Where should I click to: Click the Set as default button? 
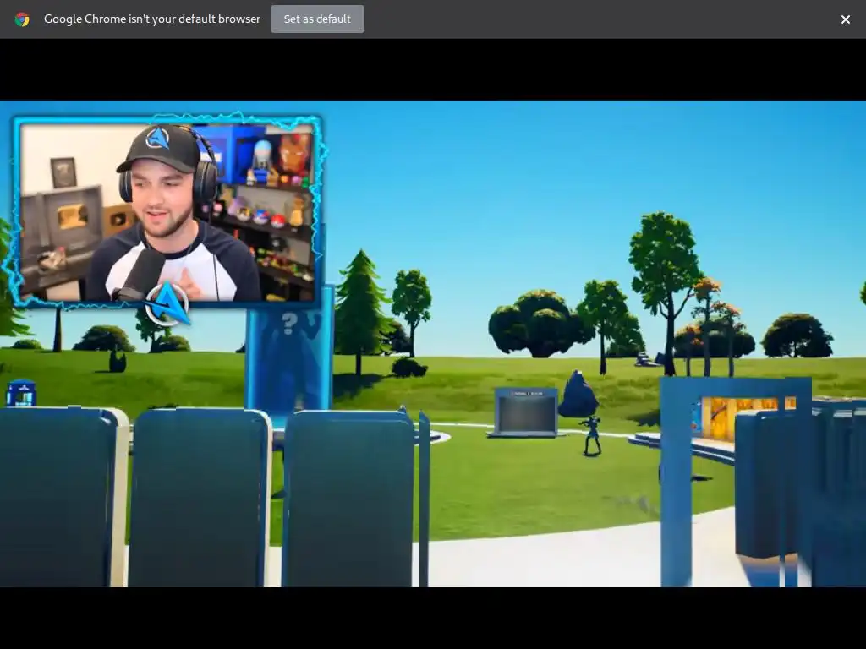pos(317,19)
